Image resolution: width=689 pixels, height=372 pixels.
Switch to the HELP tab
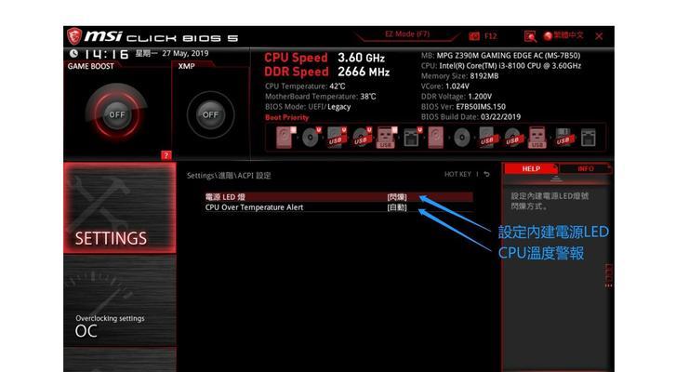531,169
